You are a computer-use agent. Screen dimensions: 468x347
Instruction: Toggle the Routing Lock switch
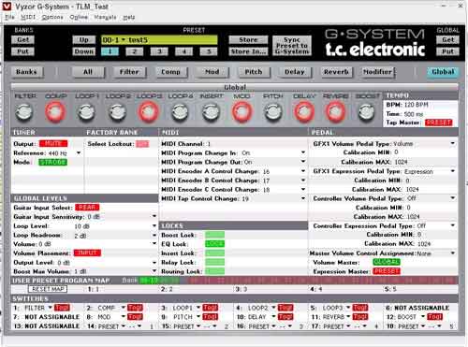tap(214, 271)
